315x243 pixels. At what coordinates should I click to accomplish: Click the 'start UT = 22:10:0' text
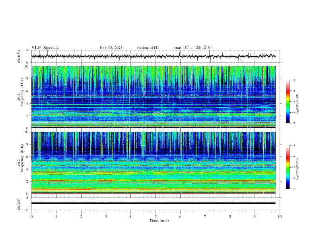192,48
